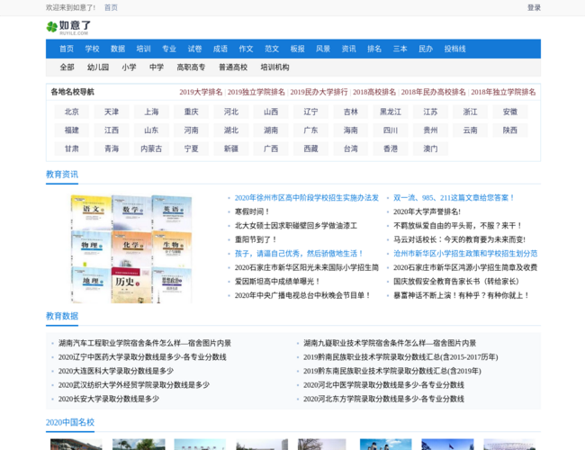Choose 澳门 region button
The height and width of the screenshot is (450, 585).
click(x=430, y=148)
